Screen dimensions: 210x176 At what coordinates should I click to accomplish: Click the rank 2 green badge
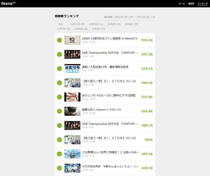click(60, 54)
